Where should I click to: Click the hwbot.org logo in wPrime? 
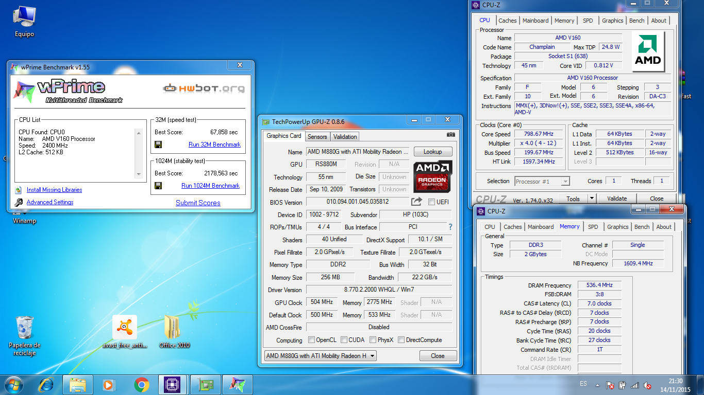click(204, 88)
